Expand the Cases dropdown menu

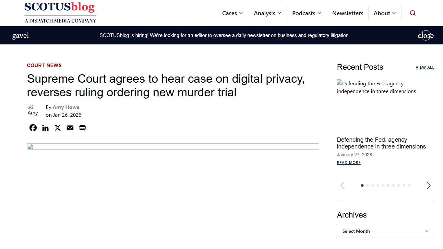pyautogui.click(x=232, y=13)
